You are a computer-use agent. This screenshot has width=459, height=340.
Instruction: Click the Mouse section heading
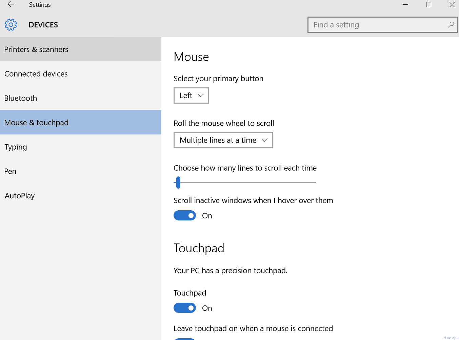(191, 57)
